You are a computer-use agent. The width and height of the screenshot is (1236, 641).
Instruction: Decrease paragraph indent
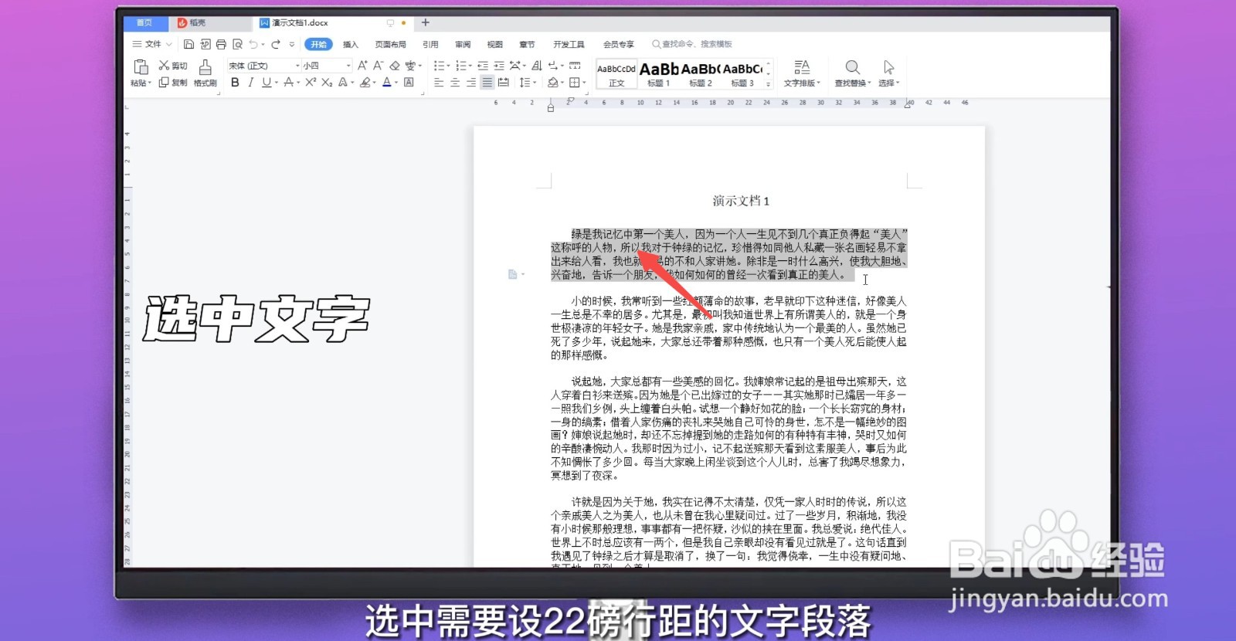coord(483,66)
